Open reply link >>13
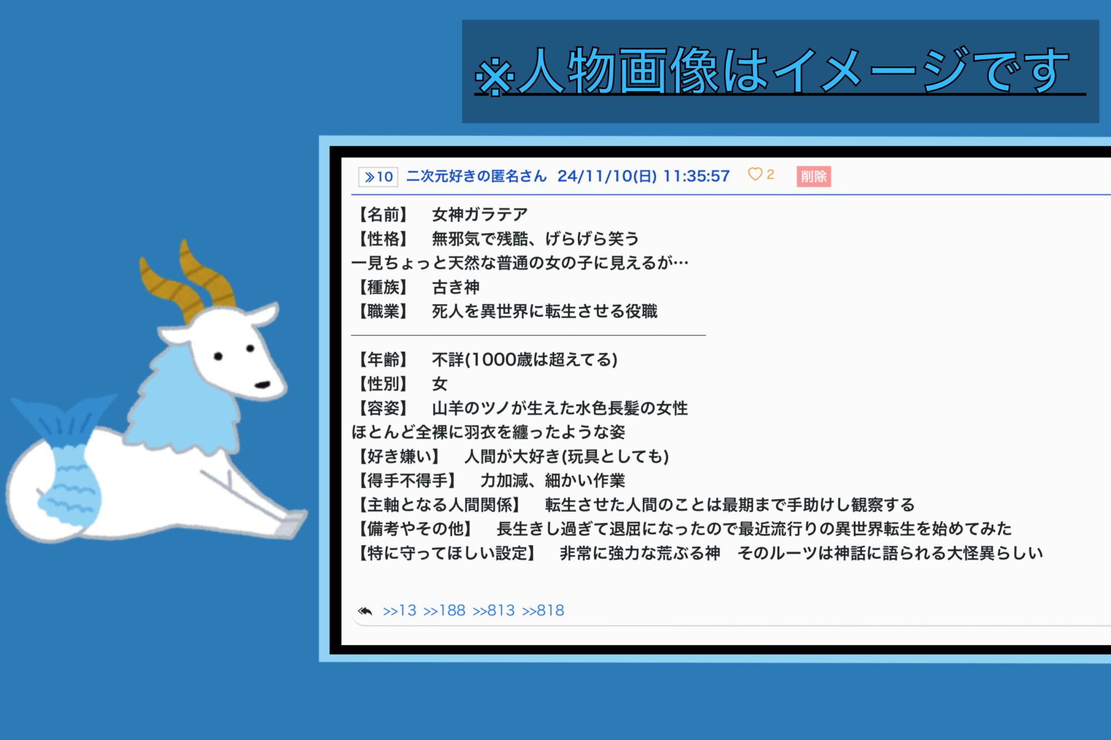The width and height of the screenshot is (1111, 740). point(399,611)
